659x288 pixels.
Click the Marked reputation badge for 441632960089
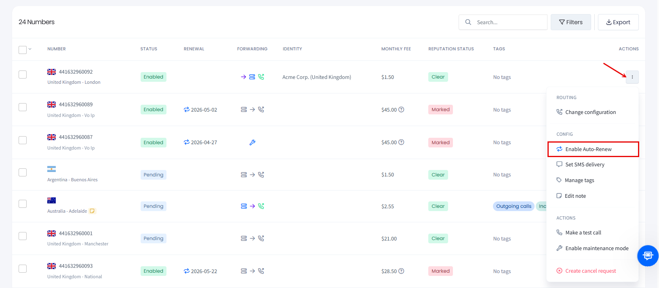440,110
